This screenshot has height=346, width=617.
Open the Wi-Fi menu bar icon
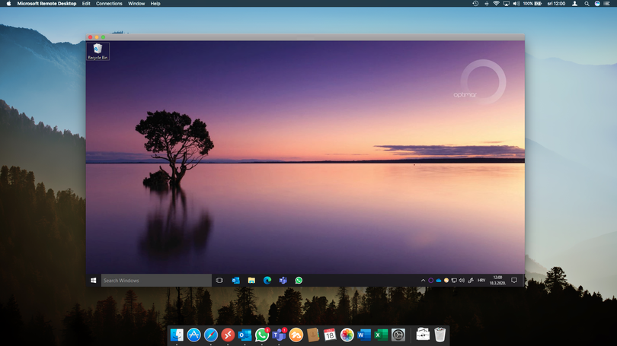pyautogui.click(x=496, y=4)
